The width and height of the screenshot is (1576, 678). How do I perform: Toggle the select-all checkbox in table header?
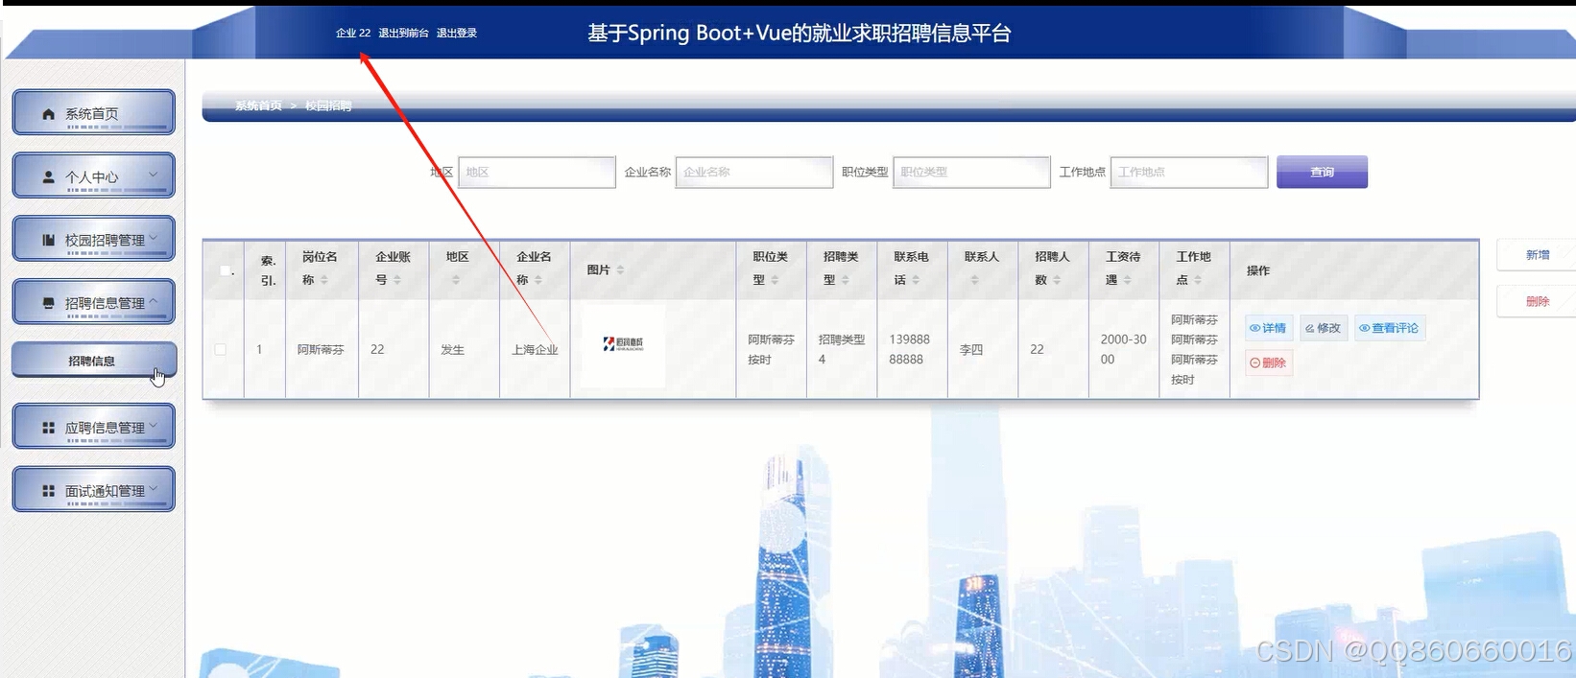[x=226, y=270]
